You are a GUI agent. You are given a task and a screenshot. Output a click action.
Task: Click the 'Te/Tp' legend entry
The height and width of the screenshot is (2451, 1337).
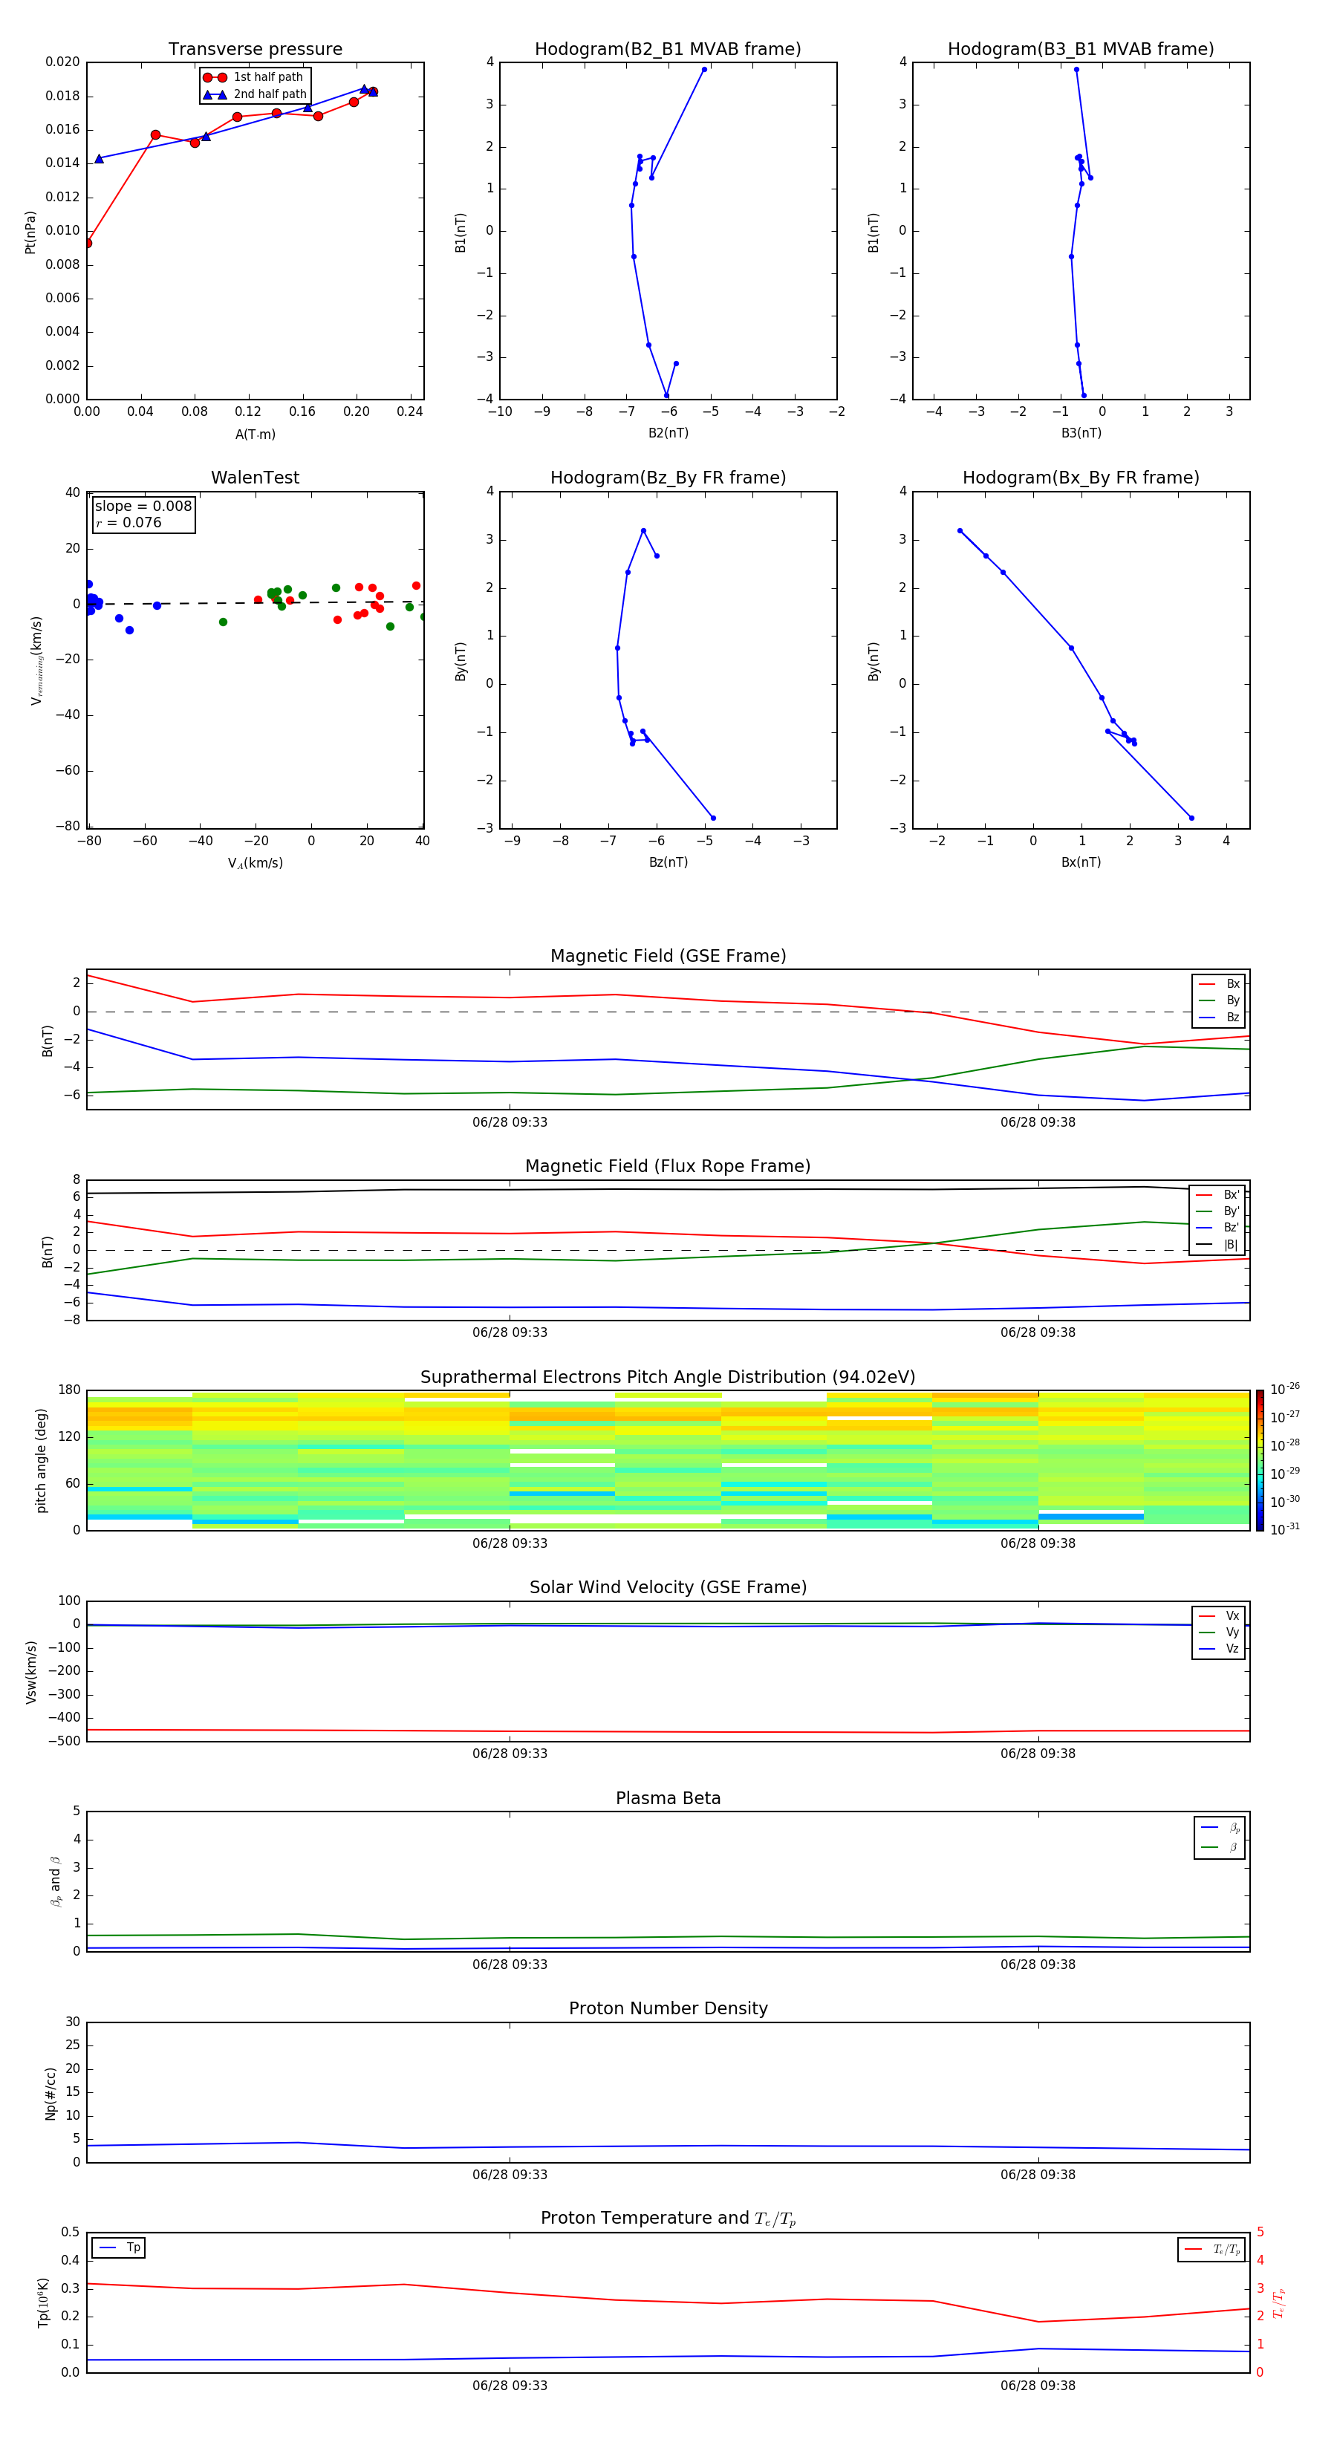click(x=1226, y=2249)
